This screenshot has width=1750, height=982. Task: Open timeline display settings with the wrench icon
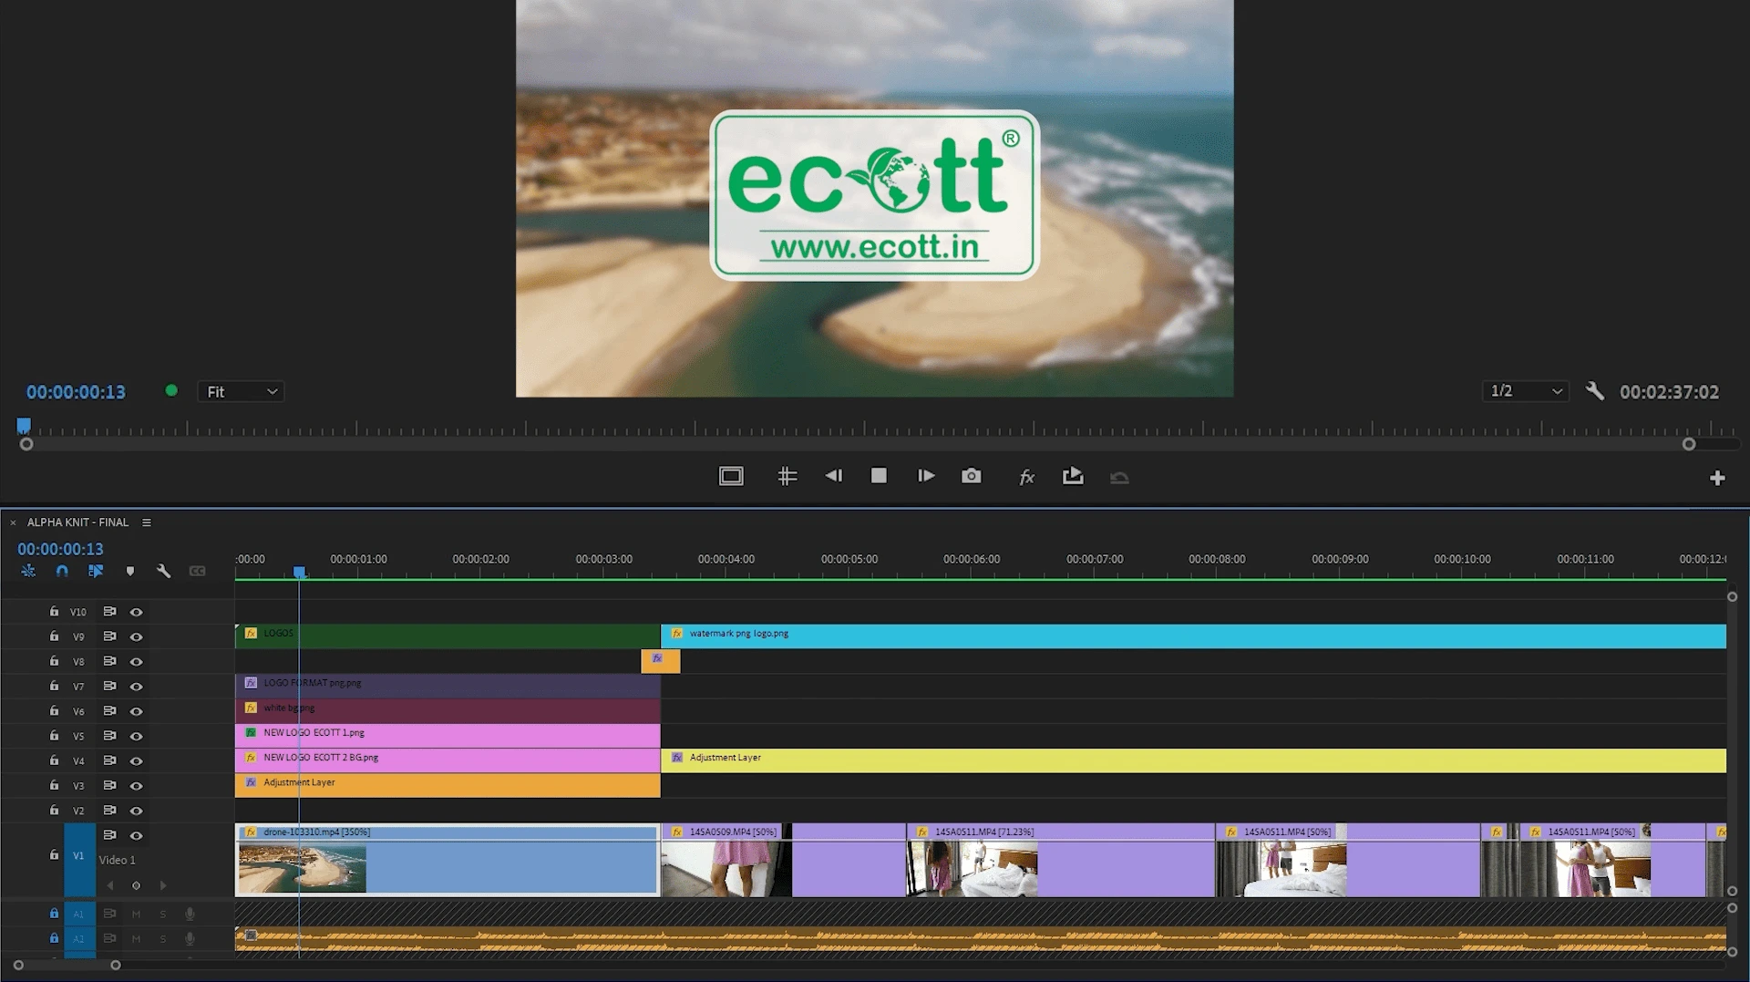(163, 571)
